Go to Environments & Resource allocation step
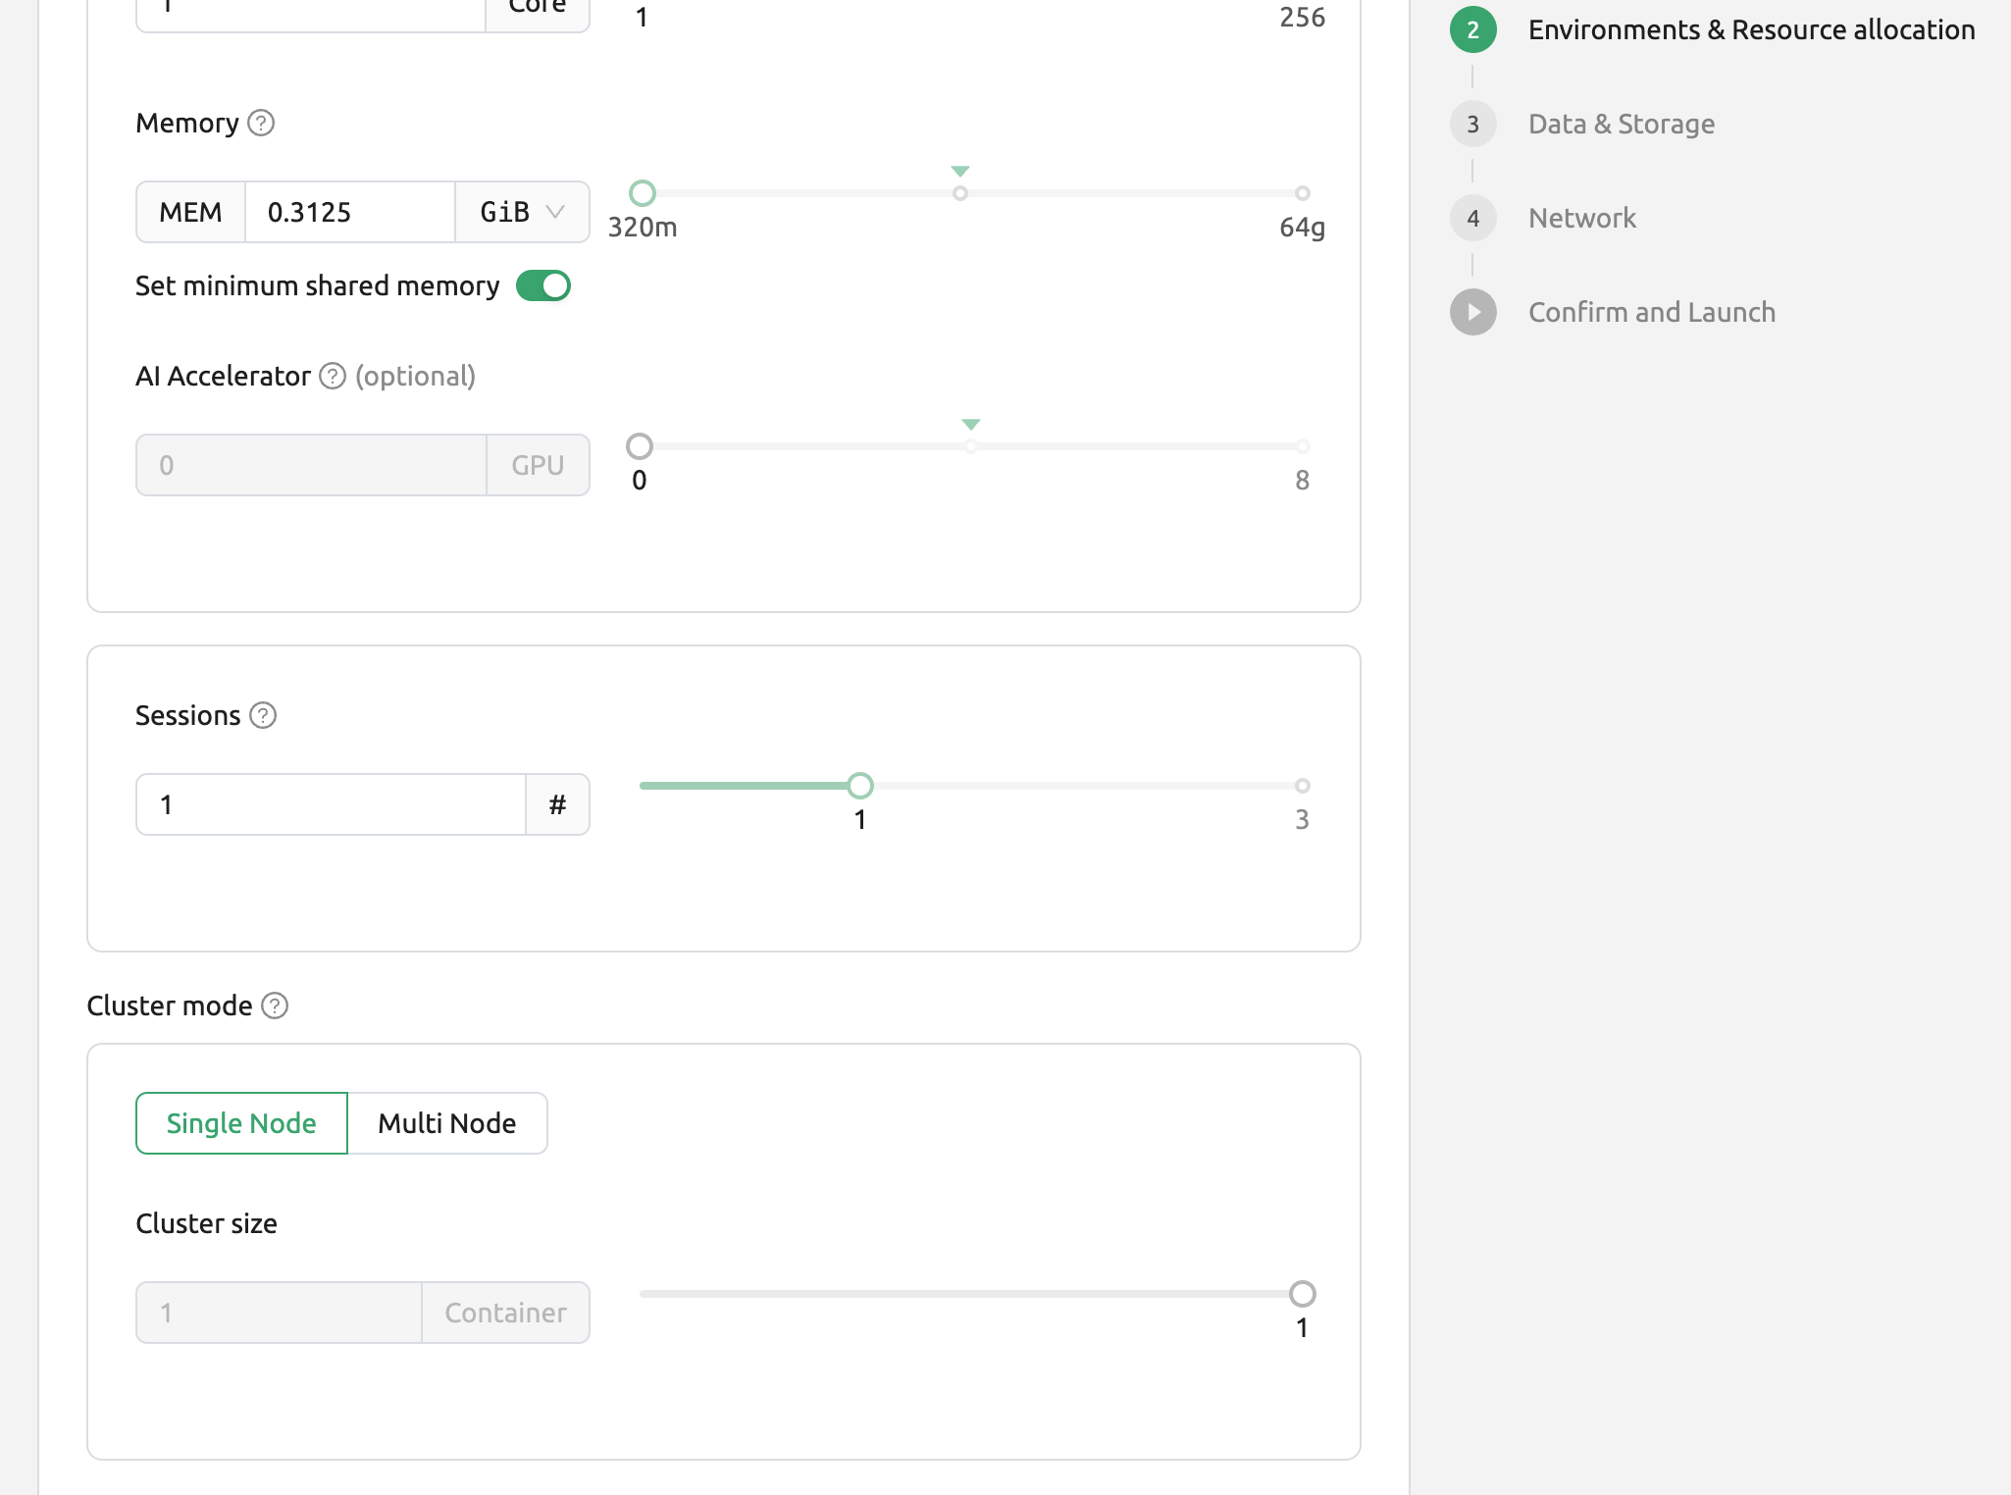Viewport: 2011px width, 1495px height. pyautogui.click(x=1752, y=29)
